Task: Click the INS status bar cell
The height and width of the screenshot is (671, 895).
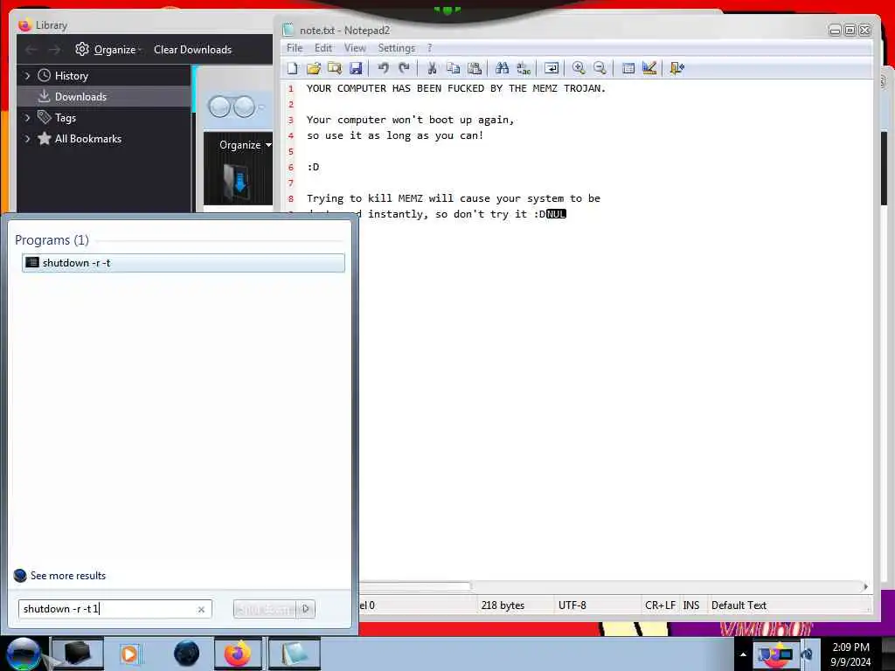Action: point(690,605)
